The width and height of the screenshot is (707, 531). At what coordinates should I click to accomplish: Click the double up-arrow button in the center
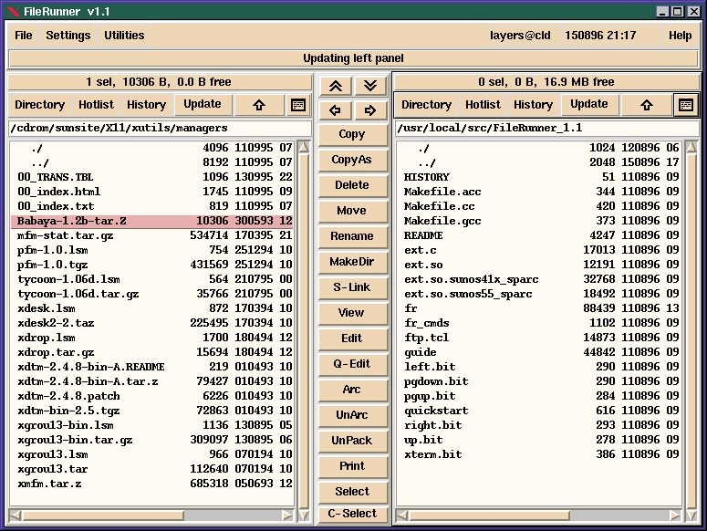tap(335, 86)
